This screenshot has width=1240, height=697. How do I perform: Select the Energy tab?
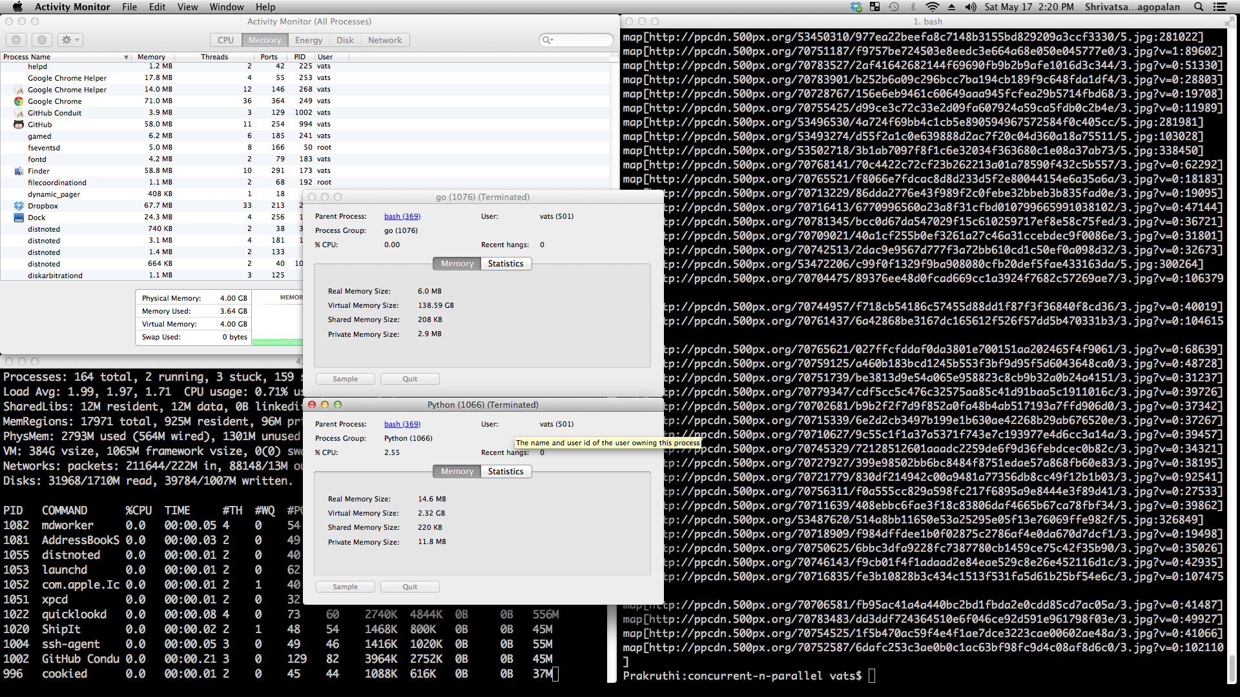click(309, 40)
